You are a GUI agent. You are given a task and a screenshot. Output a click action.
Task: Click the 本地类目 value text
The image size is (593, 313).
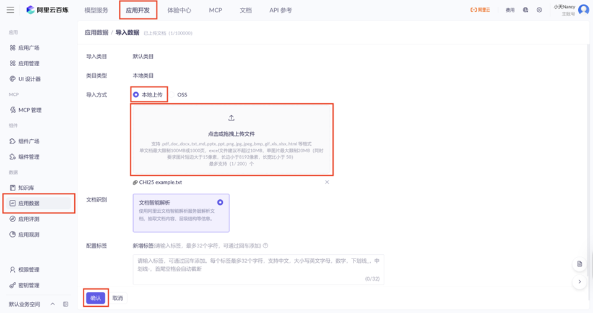pos(143,75)
